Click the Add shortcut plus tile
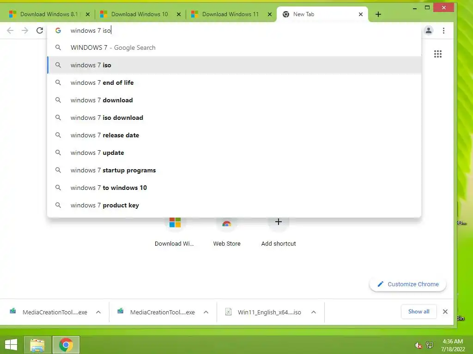This screenshot has width=473, height=354. click(x=279, y=232)
